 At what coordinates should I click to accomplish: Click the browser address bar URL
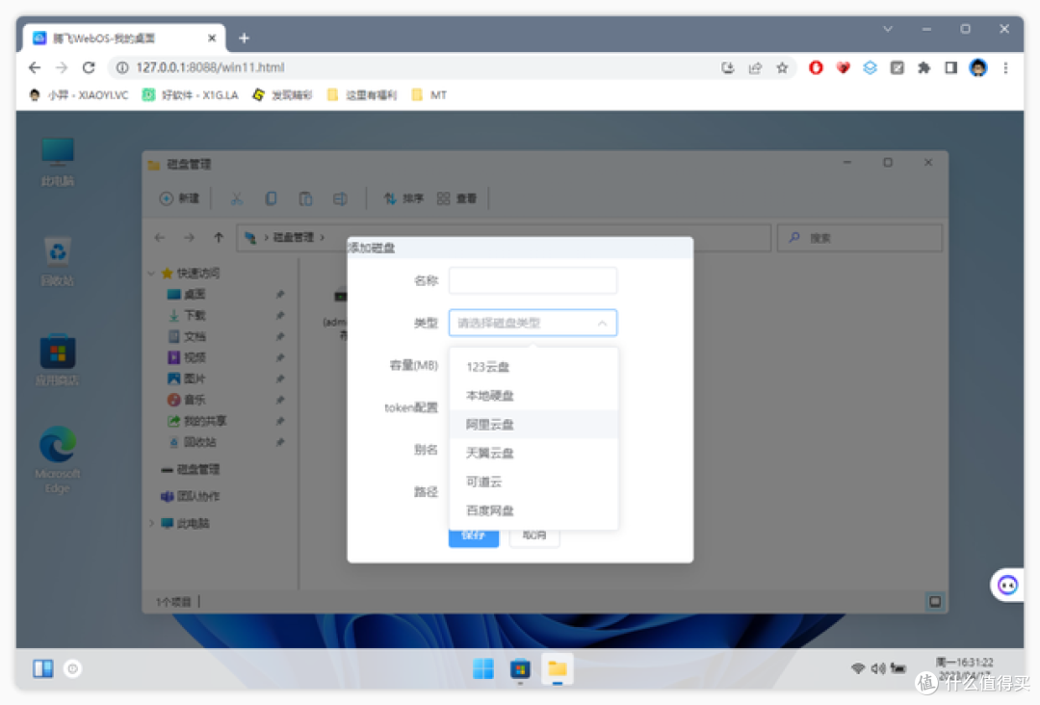(210, 67)
